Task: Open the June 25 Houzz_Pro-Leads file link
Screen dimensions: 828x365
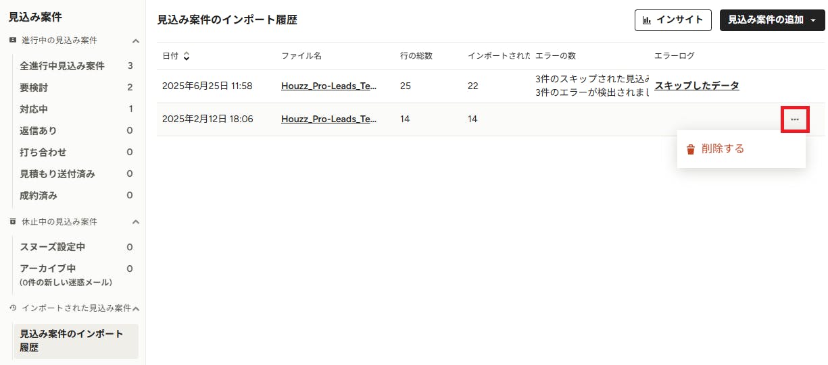Action: pyautogui.click(x=328, y=86)
